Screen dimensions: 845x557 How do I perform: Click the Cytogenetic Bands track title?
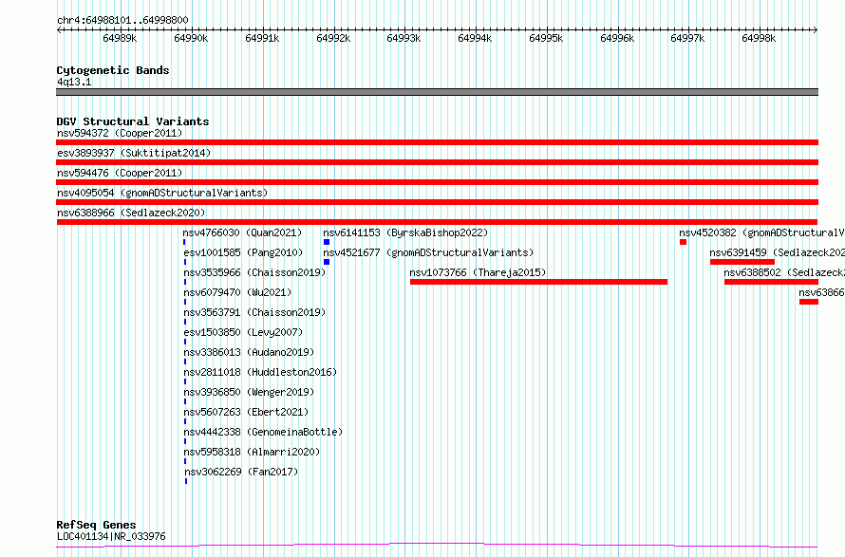tap(113, 70)
